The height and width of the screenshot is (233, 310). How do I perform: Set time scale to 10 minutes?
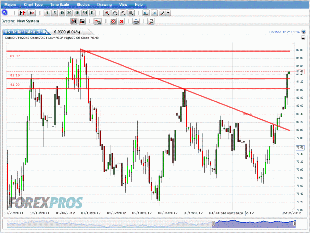pos(62,13)
